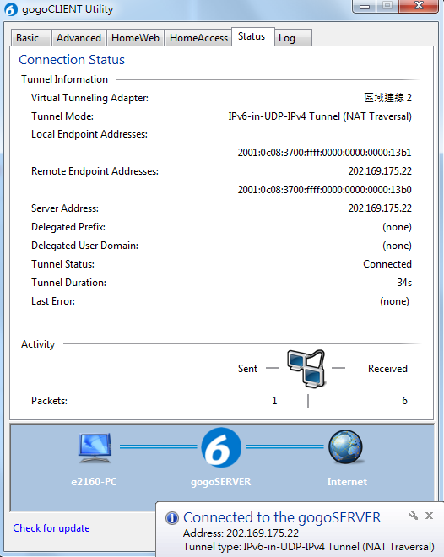Click the e2160-PC label
Viewport: 444px width, 557px height.
tap(94, 482)
